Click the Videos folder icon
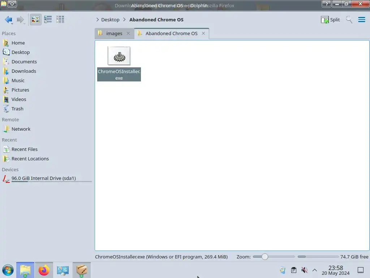This screenshot has width=370, height=278. coord(6,100)
